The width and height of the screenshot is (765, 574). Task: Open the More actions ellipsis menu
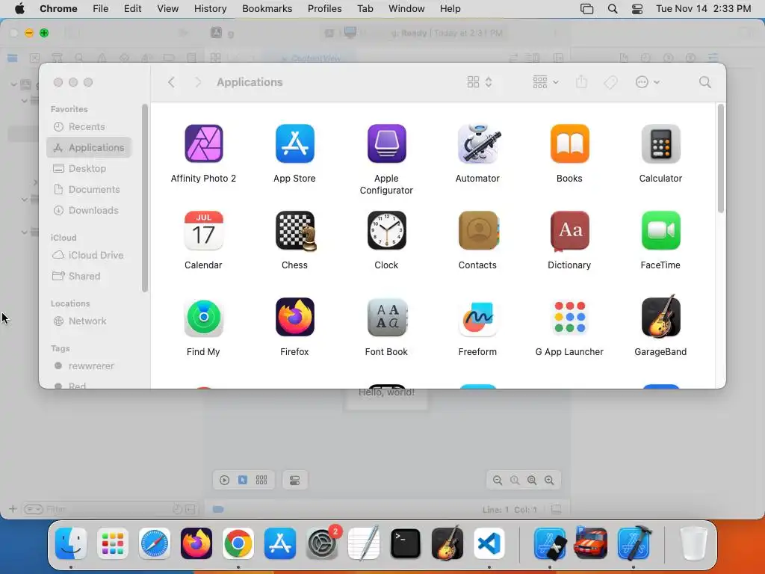coord(648,82)
